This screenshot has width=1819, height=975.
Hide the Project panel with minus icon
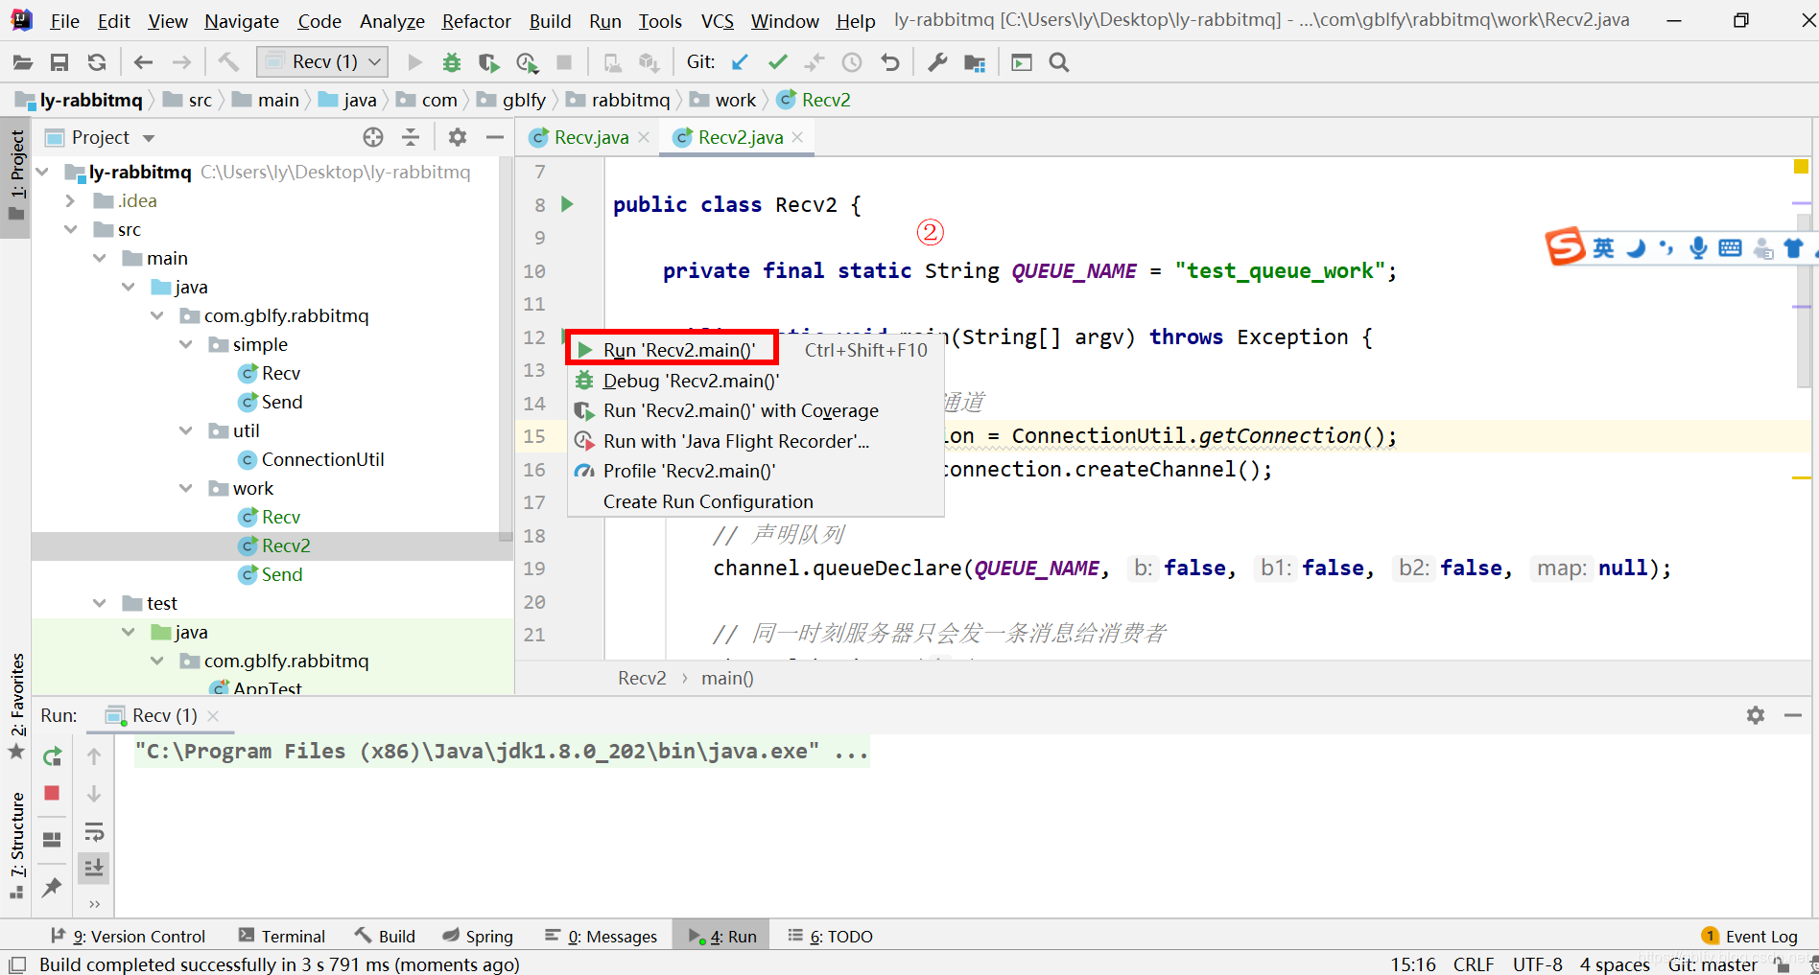click(495, 137)
